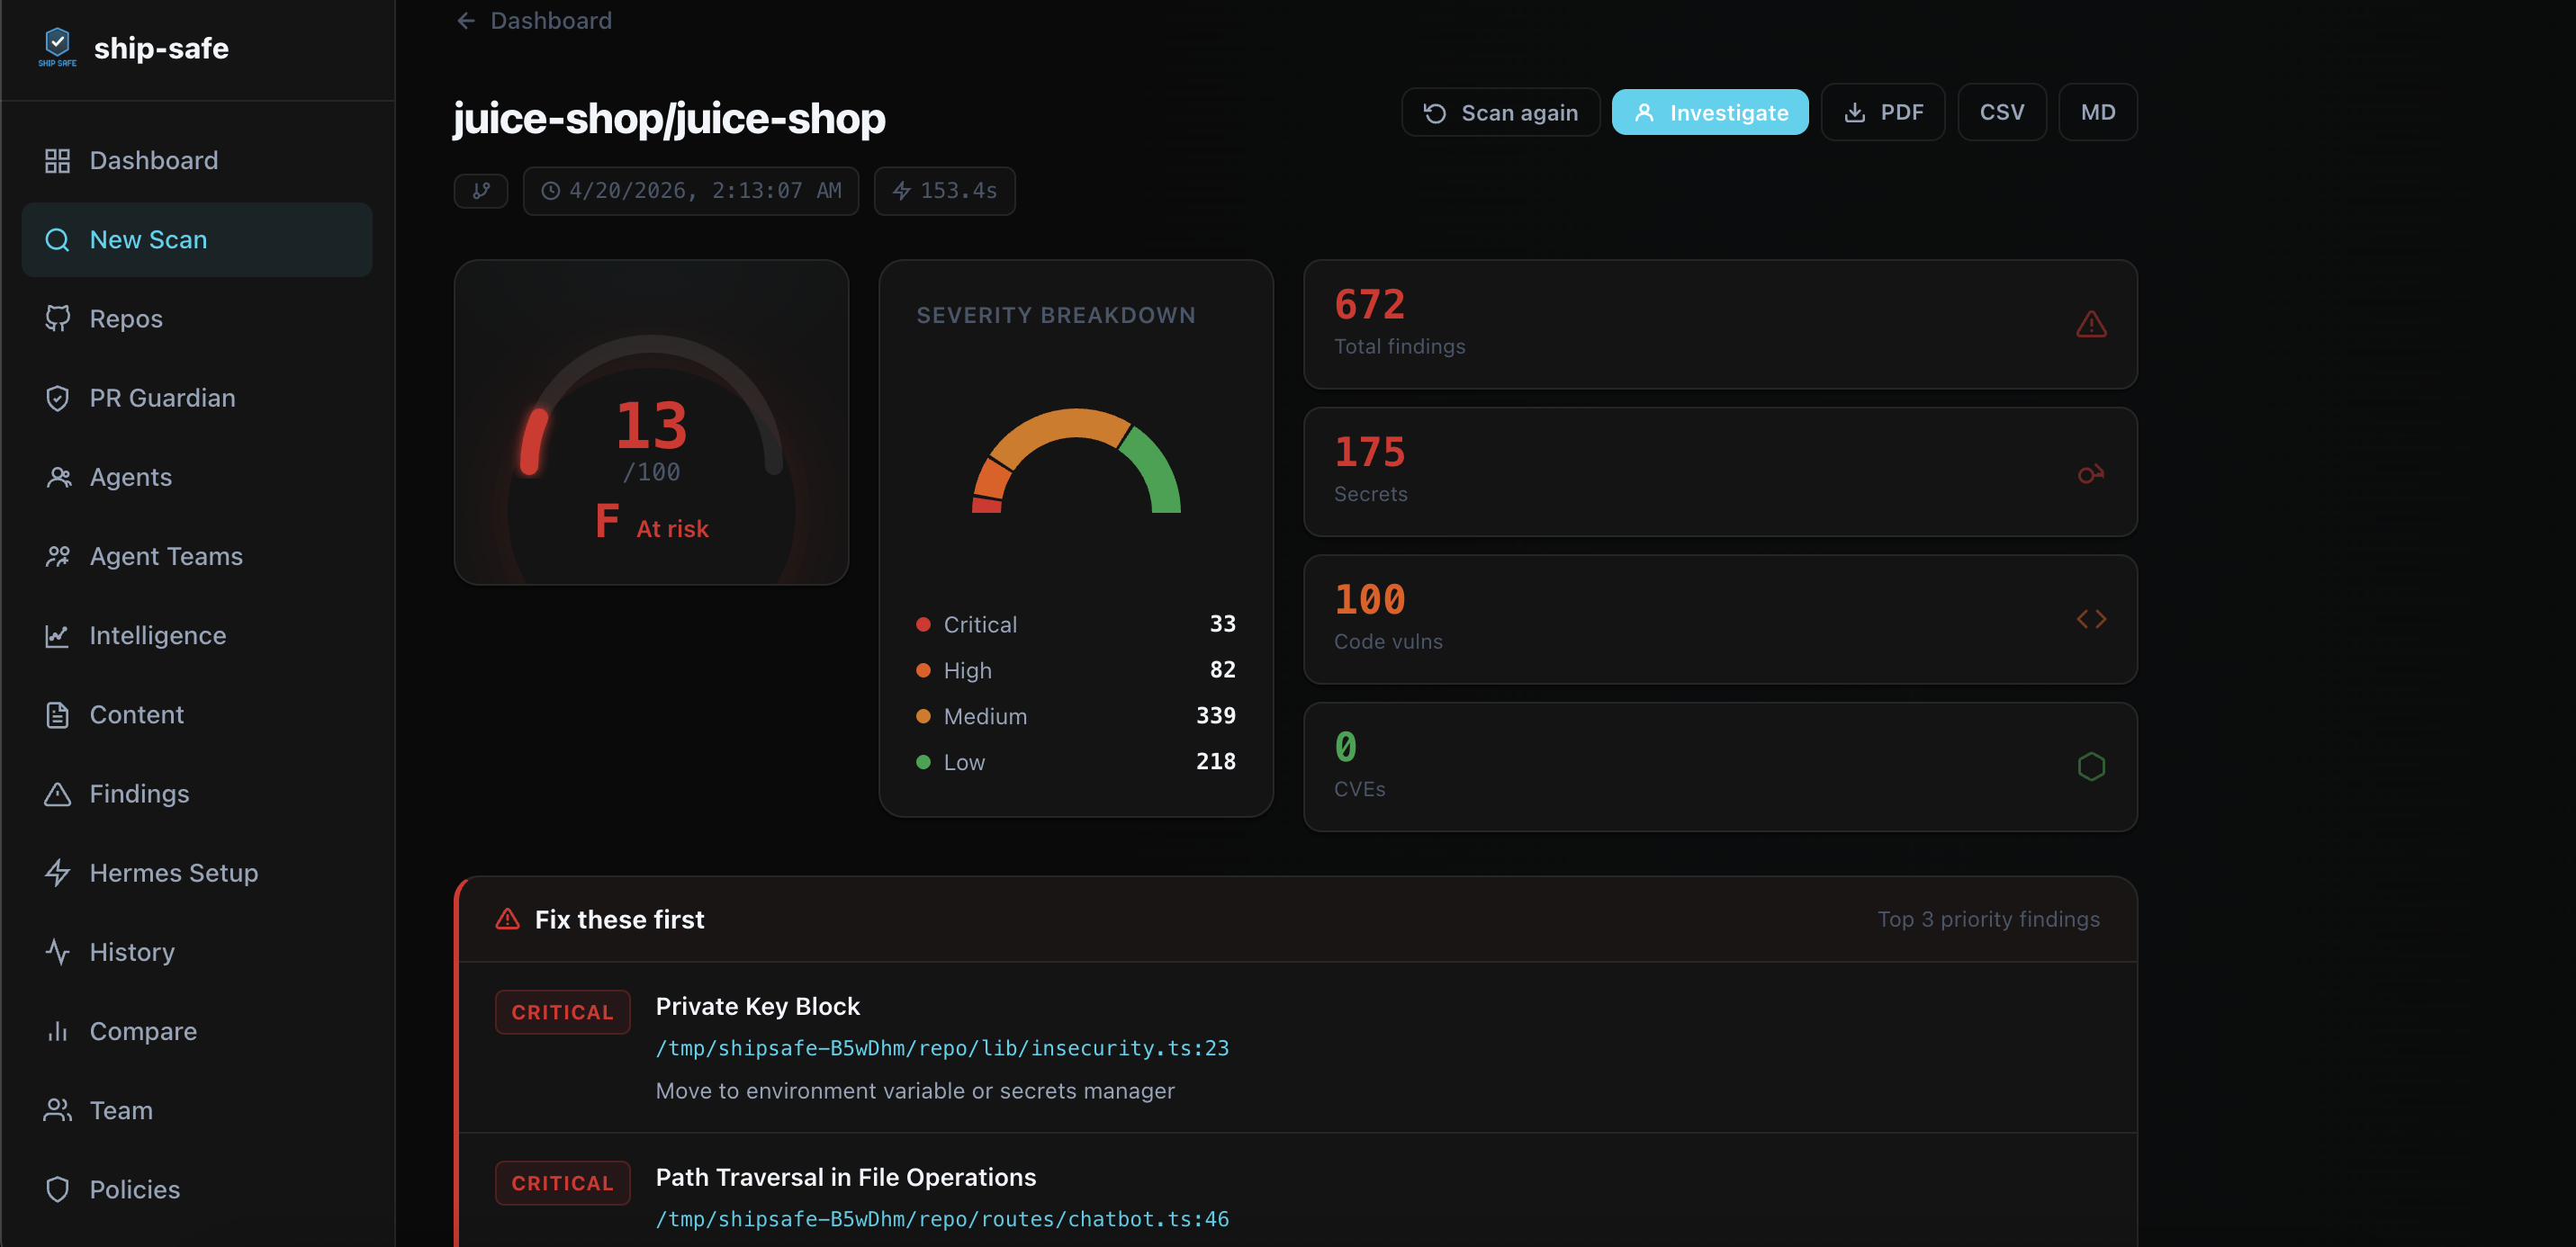Export report as CSV
The width and height of the screenshot is (2576, 1247).
tap(2002, 112)
